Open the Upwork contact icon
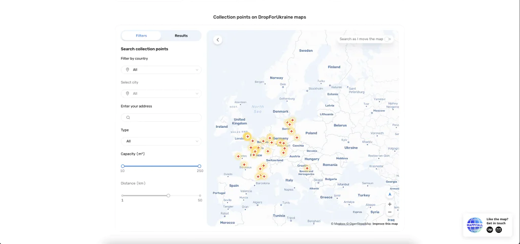 (490, 229)
